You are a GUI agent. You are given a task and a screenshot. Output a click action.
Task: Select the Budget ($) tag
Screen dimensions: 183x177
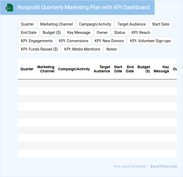tap(52, 33)
